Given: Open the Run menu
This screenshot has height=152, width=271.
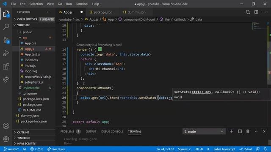Looking at the screenshot, I should coord(69,4).
